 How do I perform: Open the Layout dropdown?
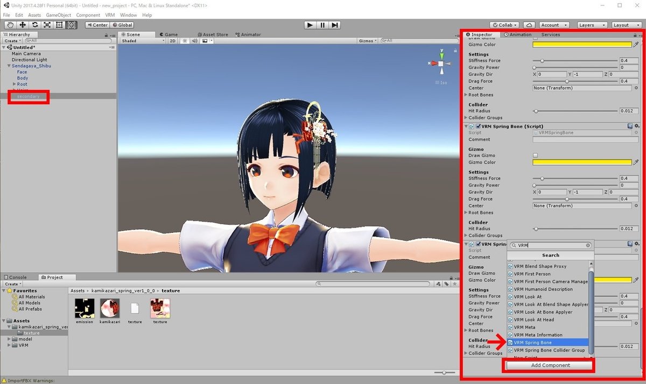pyautogui.click(x=626, y=25)
